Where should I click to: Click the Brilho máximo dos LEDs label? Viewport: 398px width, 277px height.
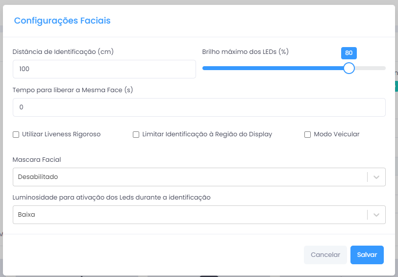[245, 52]
